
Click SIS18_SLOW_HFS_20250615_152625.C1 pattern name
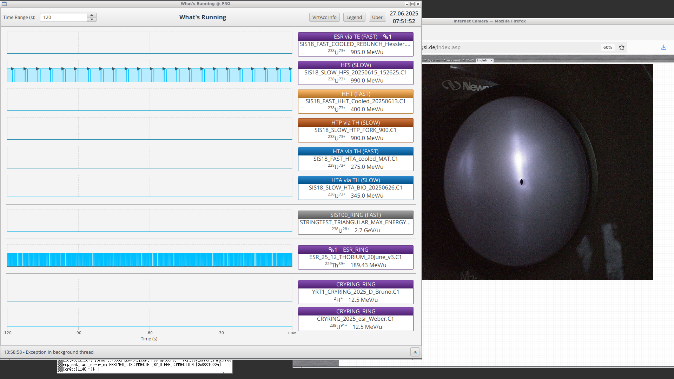356,73
